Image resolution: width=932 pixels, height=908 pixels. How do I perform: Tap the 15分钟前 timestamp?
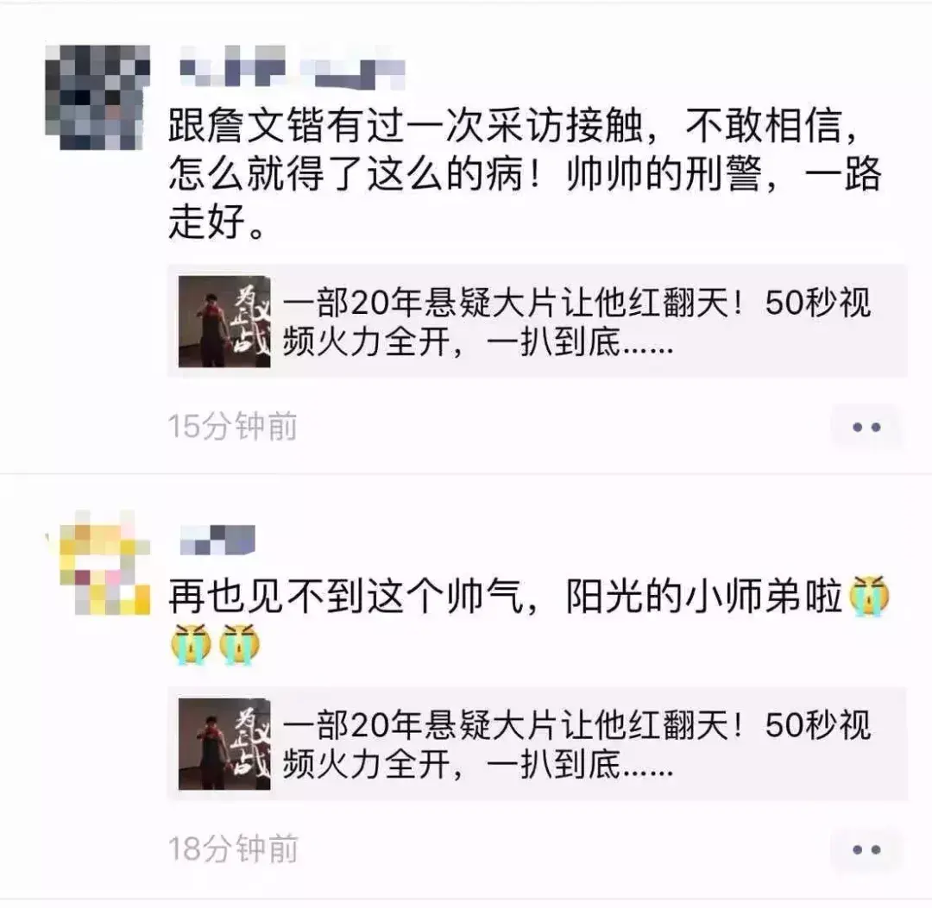(232, 427)
